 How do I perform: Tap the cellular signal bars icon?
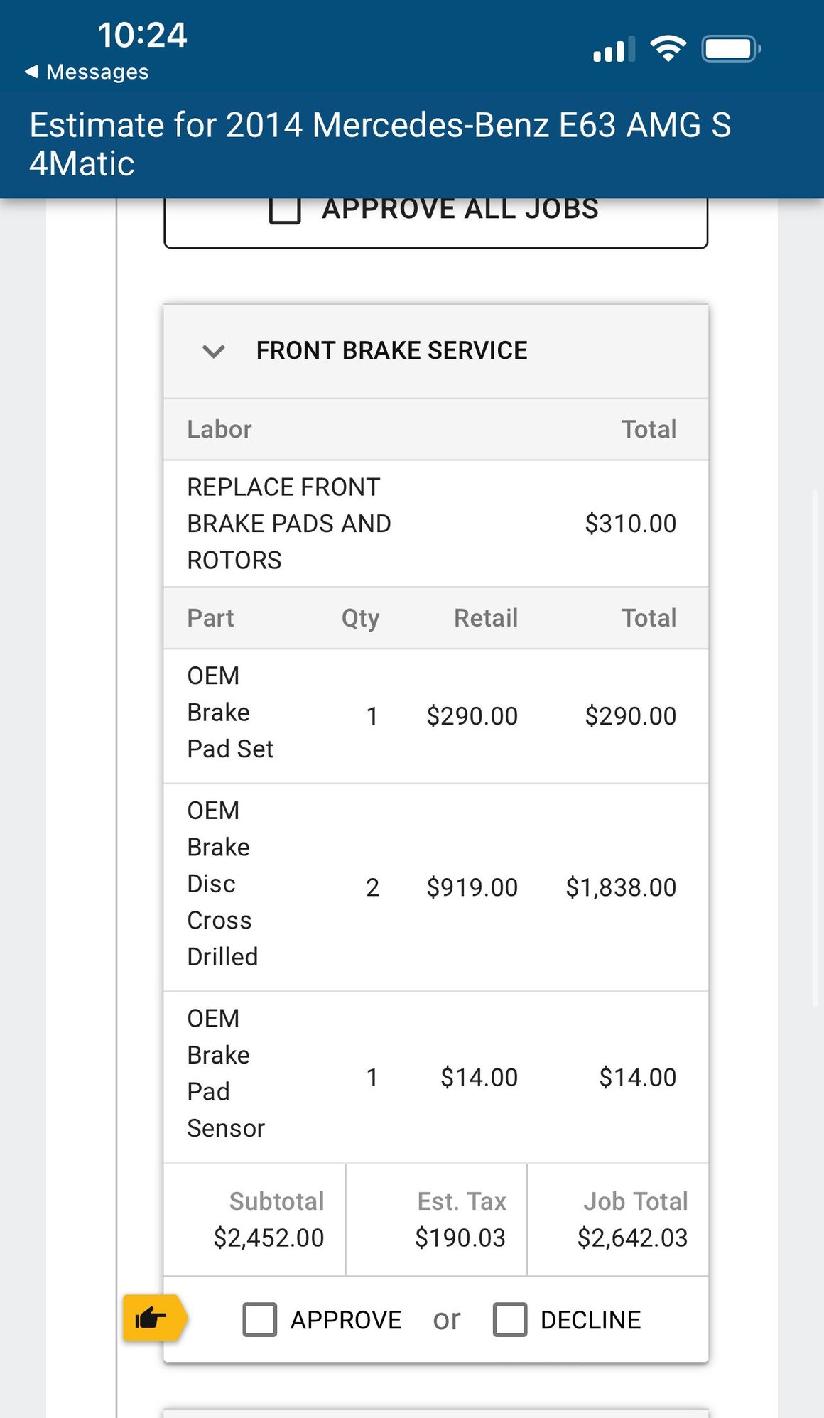click(x=614, y=49)
